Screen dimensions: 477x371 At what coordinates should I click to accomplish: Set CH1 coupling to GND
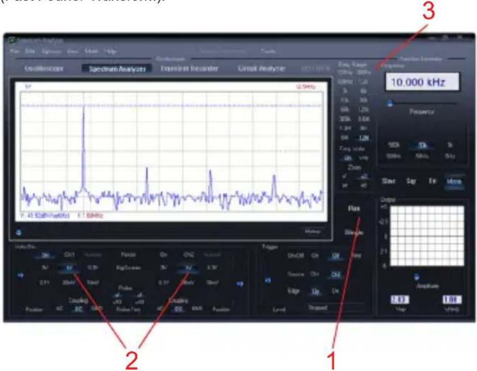[96, 309]
